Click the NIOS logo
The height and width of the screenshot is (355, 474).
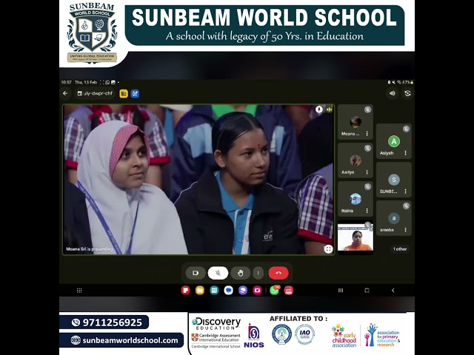(x=253, y=335)
